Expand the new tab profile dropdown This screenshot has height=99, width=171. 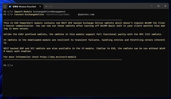pyautogui.click(x=51, y=7)
